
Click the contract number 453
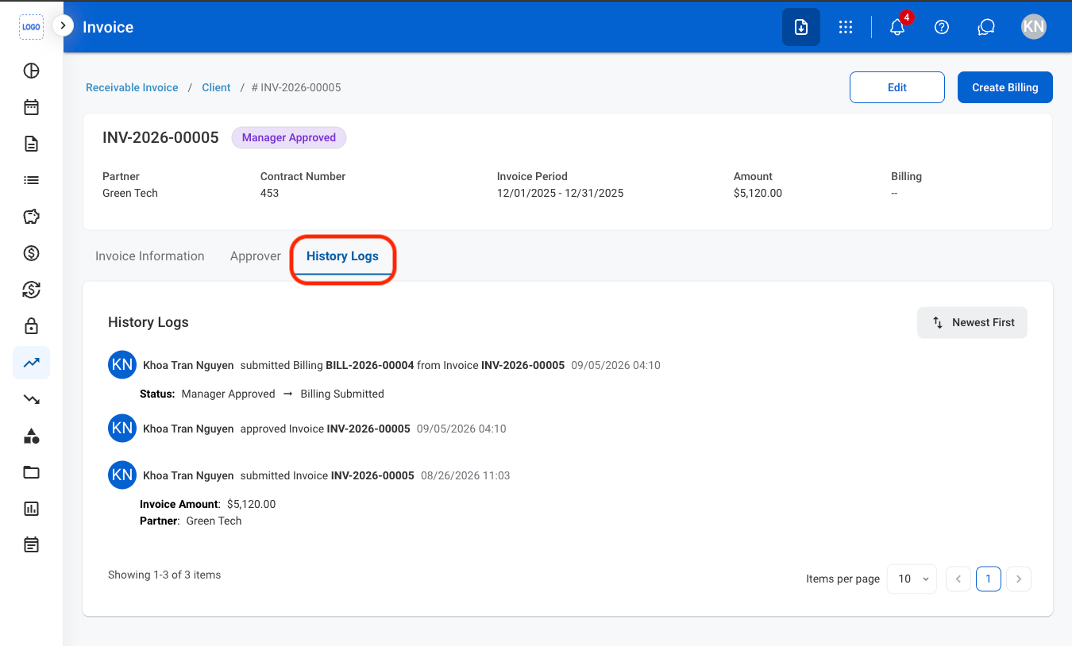click(269, 193)
